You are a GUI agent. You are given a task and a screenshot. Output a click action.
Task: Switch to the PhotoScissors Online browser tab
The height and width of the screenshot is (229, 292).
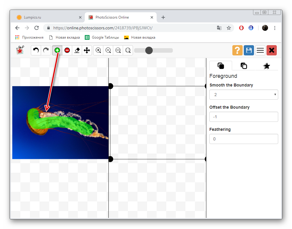coord(121,17)
